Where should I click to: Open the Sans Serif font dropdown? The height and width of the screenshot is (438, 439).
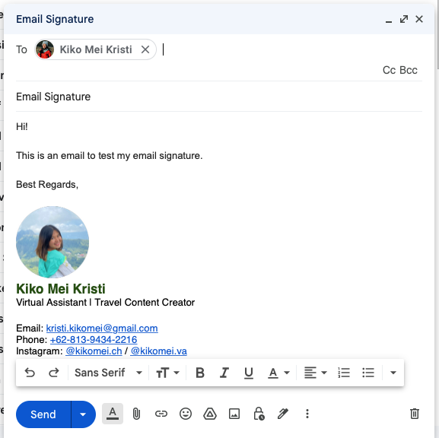(108, 373)
